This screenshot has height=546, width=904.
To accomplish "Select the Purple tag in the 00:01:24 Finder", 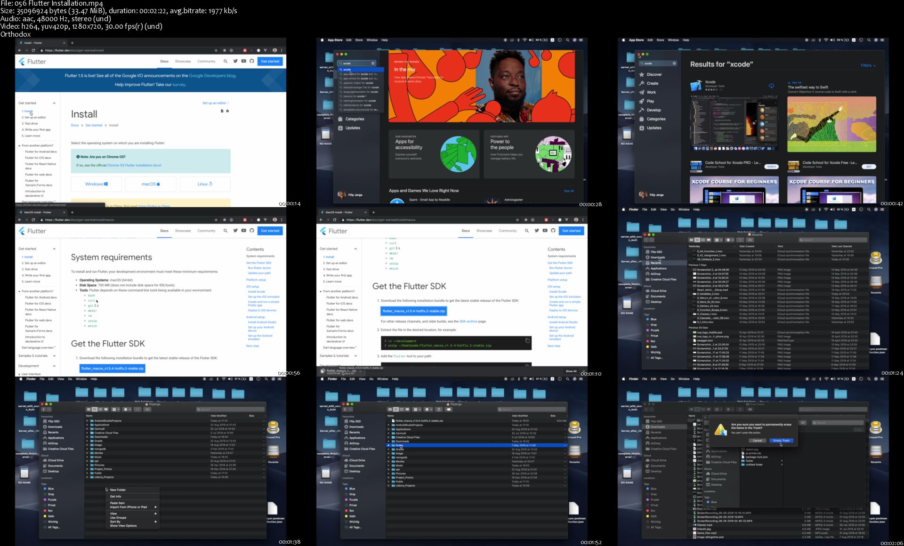I will [x=653, y=330].
